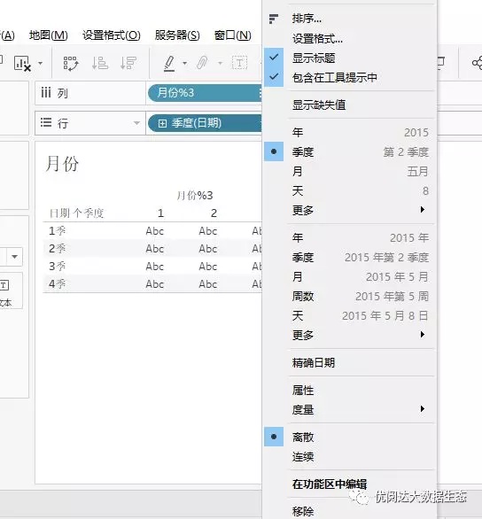Open the marks type dropdown on left panel
This screenshot has height=519, width=482.
[14, 257]
